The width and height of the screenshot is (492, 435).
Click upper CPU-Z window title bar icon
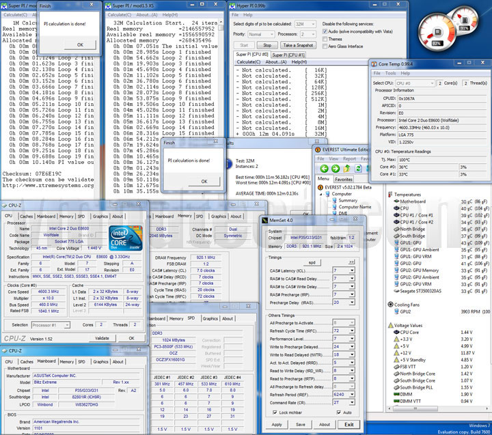4,206
